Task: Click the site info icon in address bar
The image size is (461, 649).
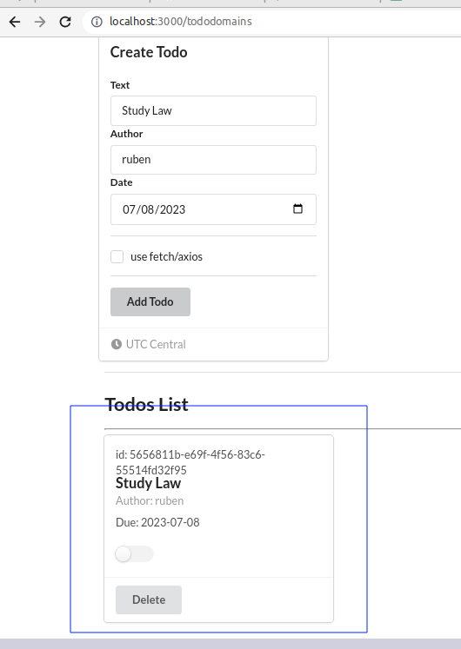Action: pyautogui.click(x=97, y=22)
